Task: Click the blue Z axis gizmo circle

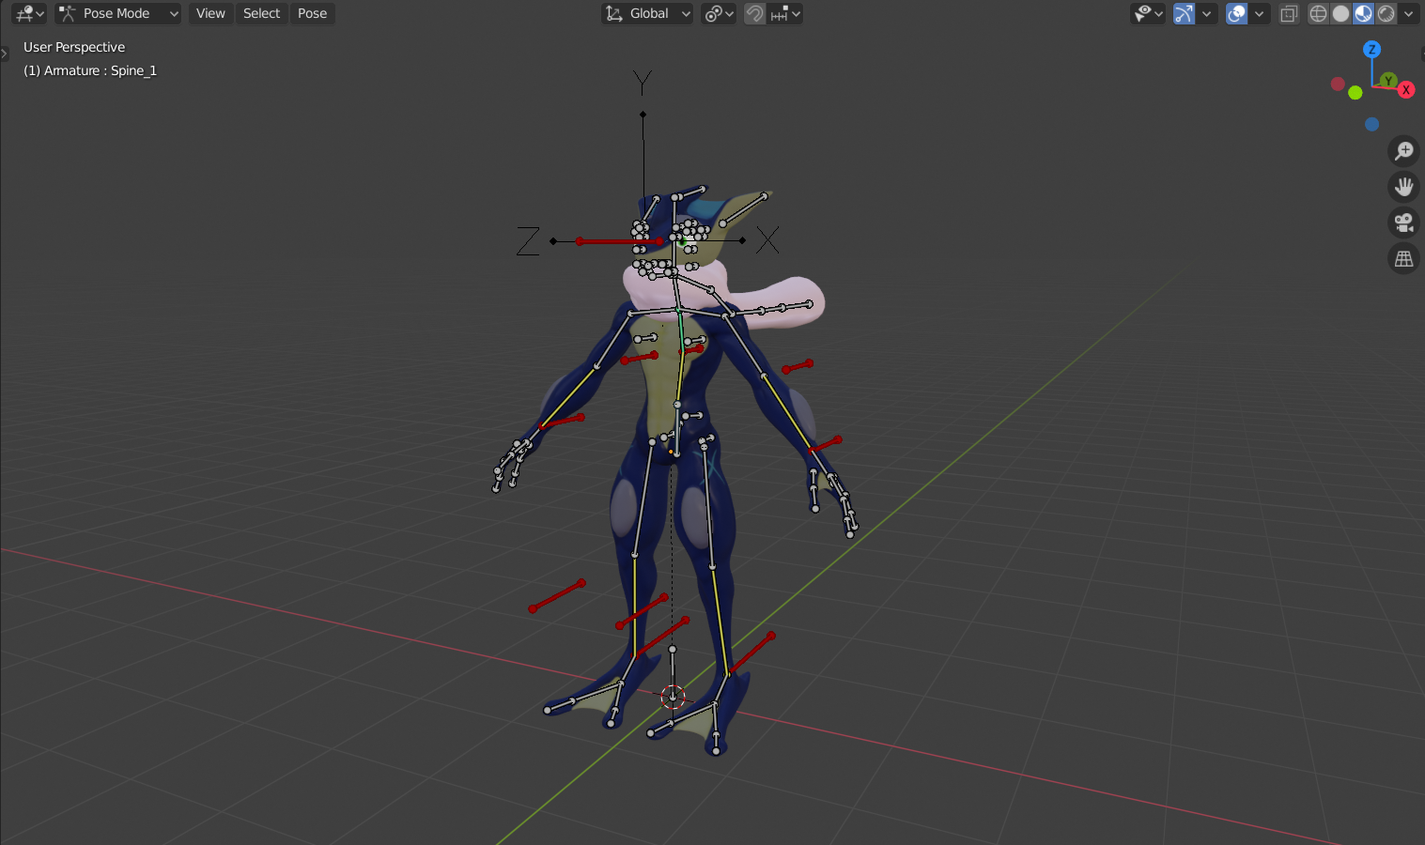Action: [1371, 50]
